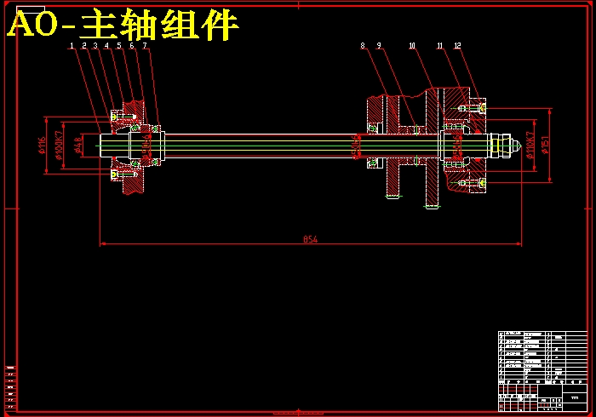Click part callout number 8
596x417 pixels.
pyautogui.click(x=362, y=46)
